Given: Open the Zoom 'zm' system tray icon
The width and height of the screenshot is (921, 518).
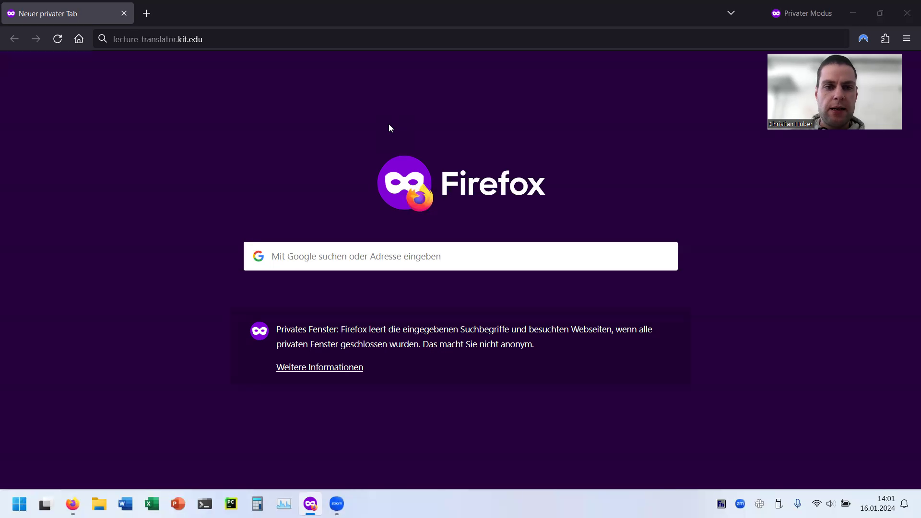Looking at the screenshot, I should (x=740, y=504).
